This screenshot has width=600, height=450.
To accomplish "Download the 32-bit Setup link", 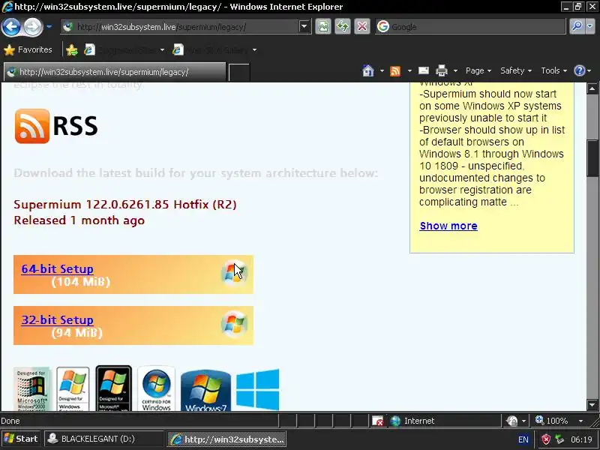I will pyautogui.click(x=58, y=320).
